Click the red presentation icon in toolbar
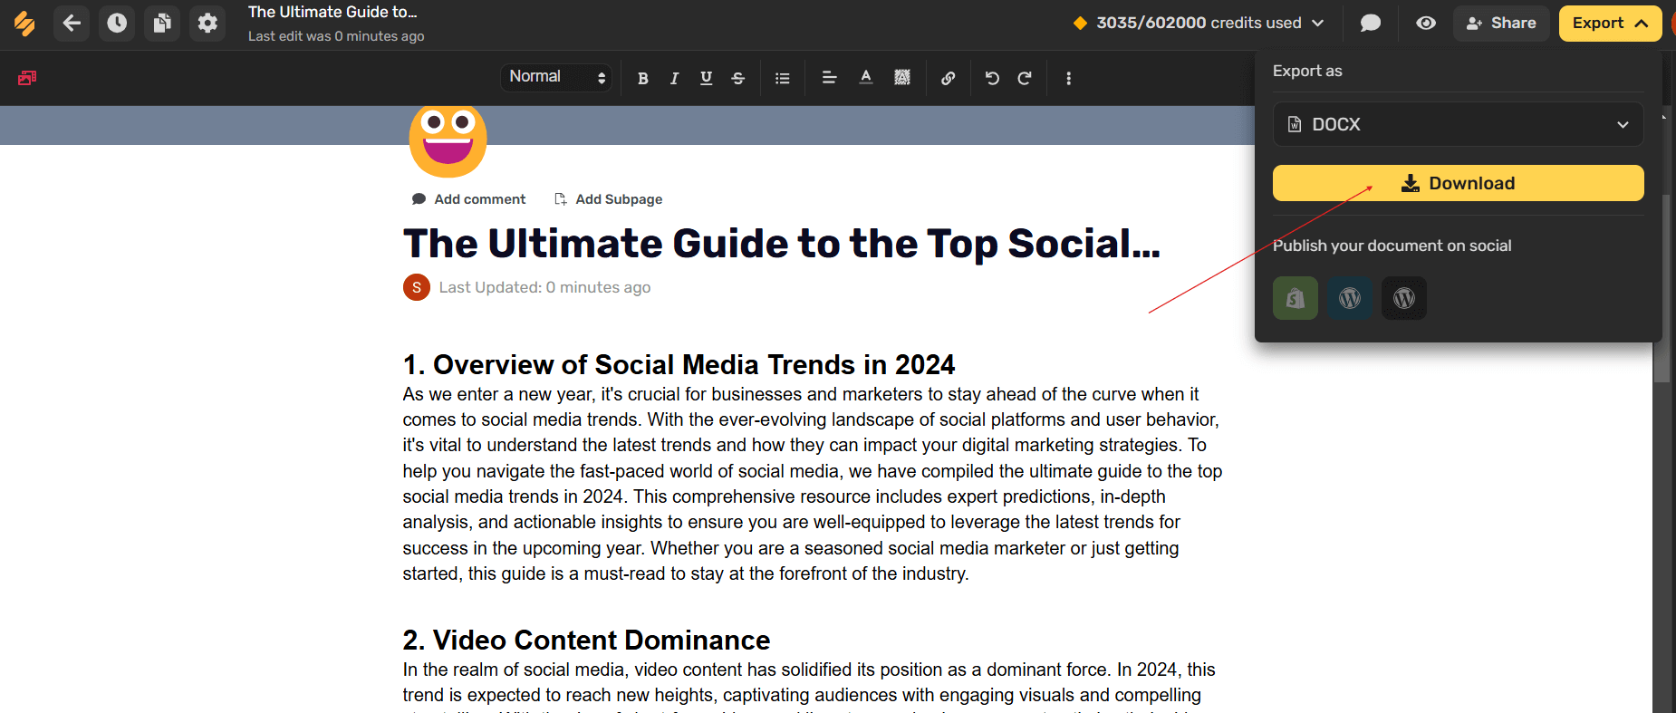 pos(27,78)
